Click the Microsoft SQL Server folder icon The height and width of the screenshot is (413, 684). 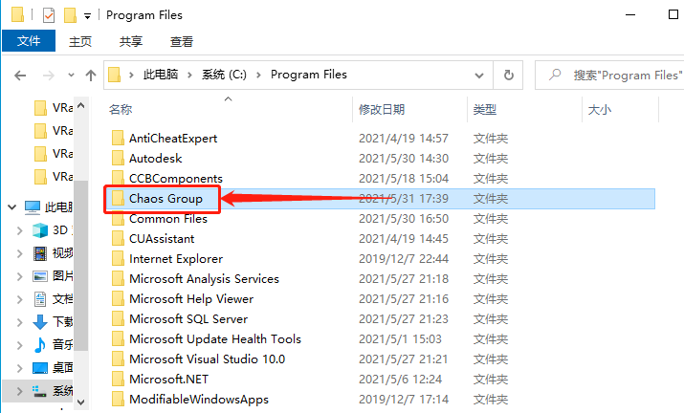point(118,318)
